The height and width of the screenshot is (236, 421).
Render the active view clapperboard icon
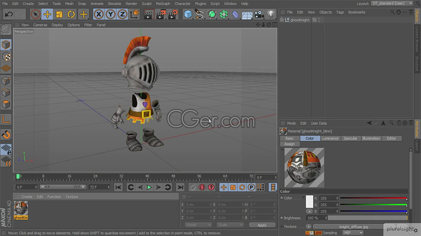148,14
